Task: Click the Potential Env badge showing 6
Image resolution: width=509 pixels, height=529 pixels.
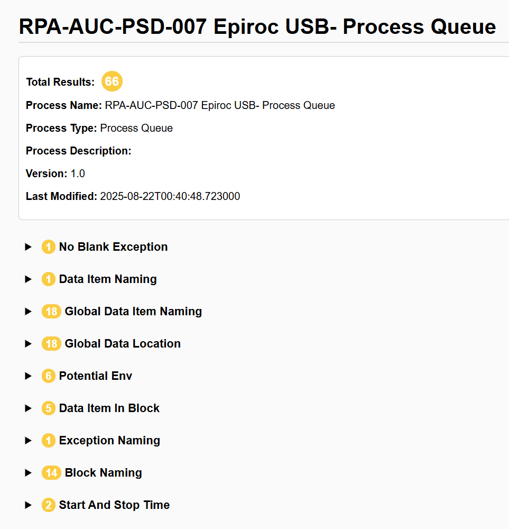Action: pyautogui.click(x=48, y=376)
